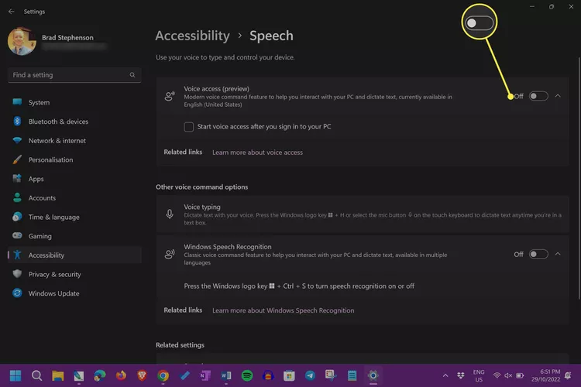Go back with the Settings back arrow
Viewport: 581px width, 387px height.
point(11,12)
